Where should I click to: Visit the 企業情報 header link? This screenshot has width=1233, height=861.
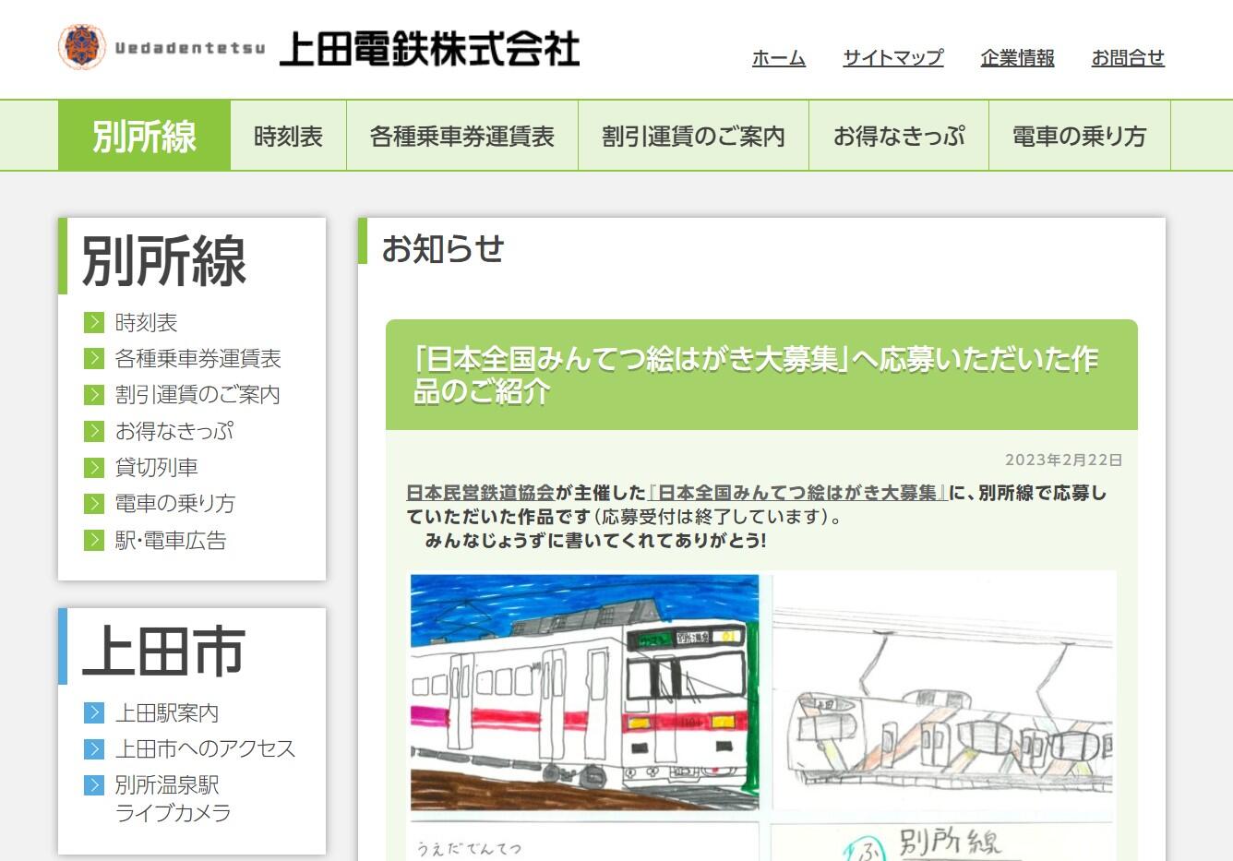[x=1017, y=58]
